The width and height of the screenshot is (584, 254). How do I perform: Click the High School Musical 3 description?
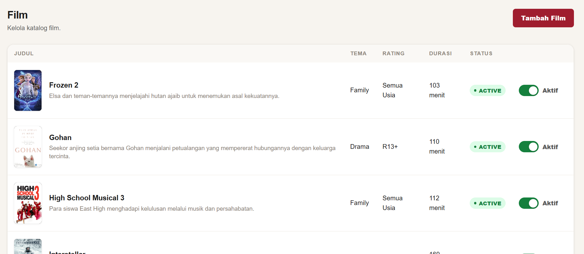[x=151, y=208]
